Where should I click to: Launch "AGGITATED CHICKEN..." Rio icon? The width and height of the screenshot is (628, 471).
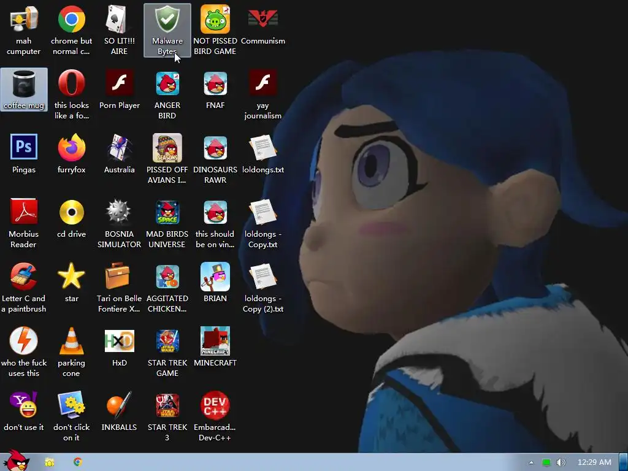coord(167,288)
